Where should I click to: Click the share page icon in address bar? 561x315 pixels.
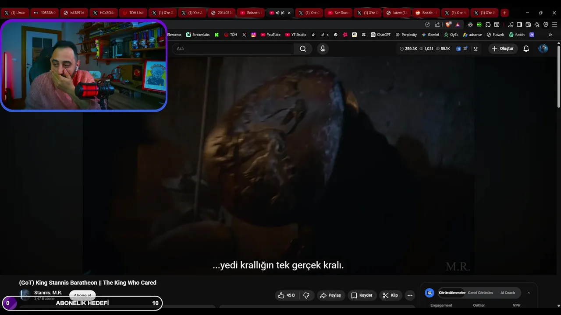pos(437,24)
